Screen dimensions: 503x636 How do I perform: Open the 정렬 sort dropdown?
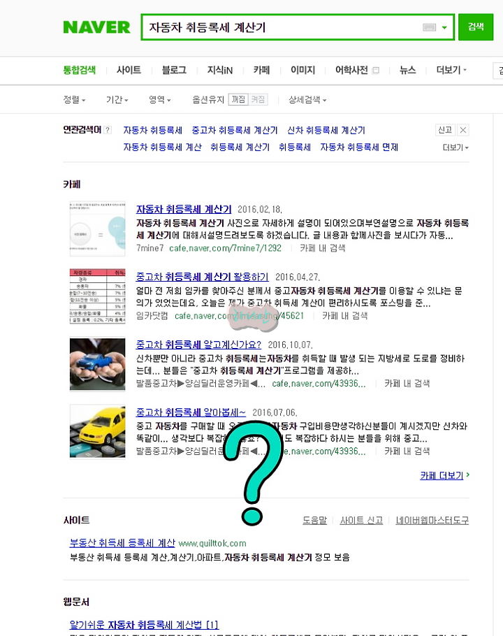pos(74,99)
